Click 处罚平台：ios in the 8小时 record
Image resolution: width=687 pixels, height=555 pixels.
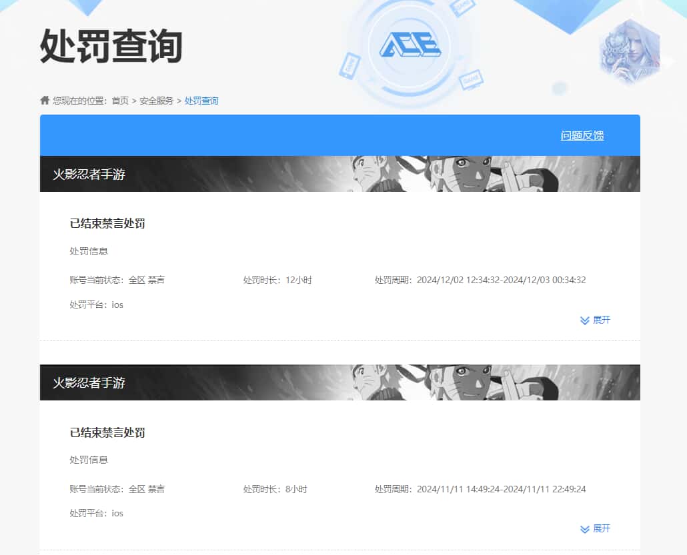click(97, 514)
